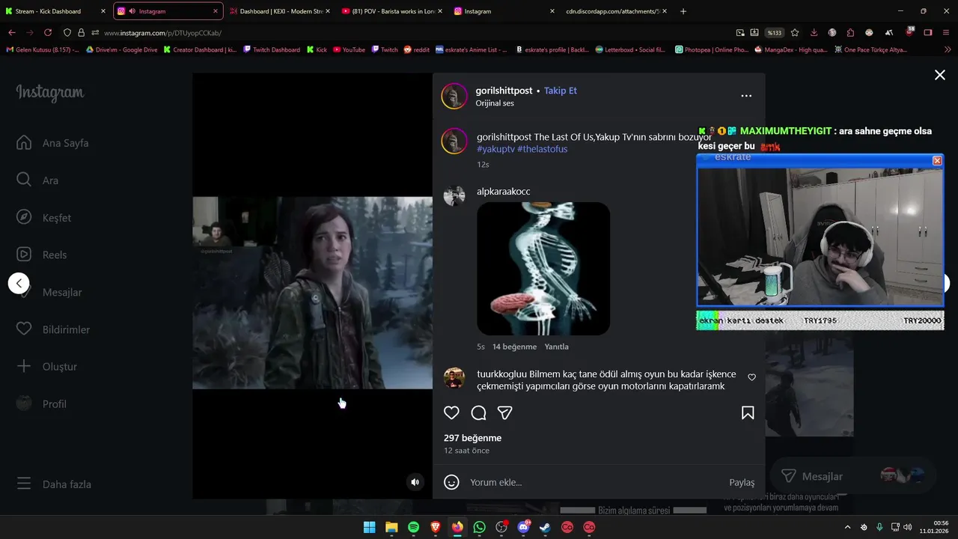Open gorilshittpost profile name in header
The height and width of the screenshot is (539, 958).
(x=504, y=91)
